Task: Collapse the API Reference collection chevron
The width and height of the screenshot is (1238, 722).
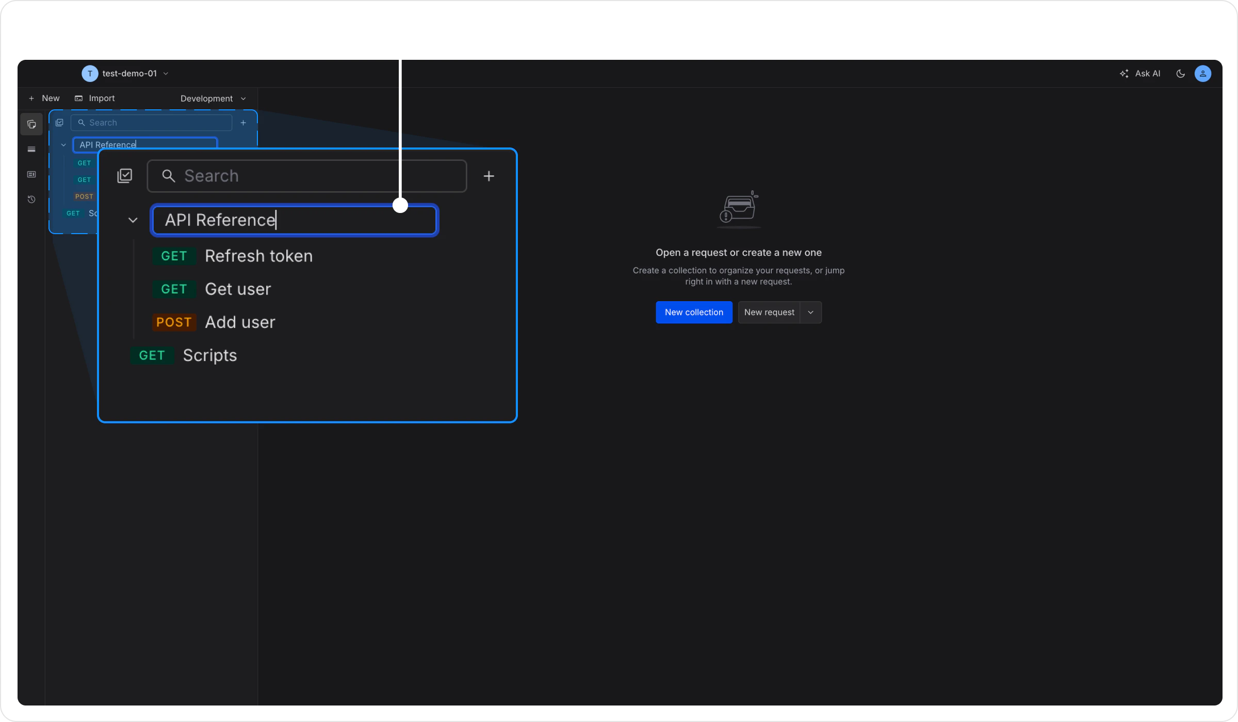Action: [133, 220]
